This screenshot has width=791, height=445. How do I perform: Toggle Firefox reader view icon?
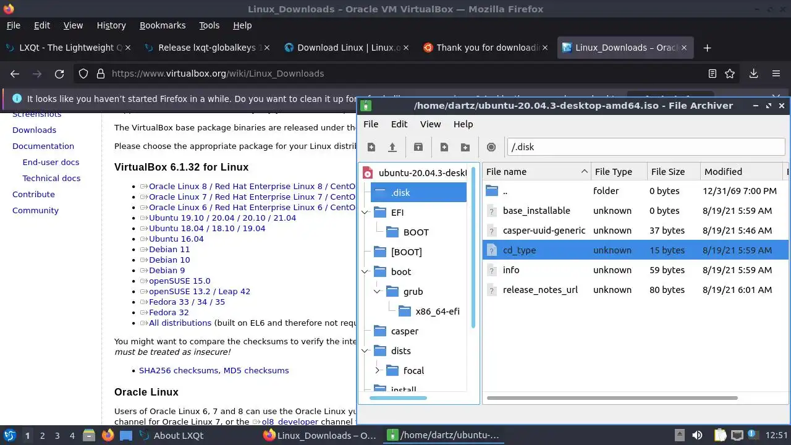pos(713,74)
